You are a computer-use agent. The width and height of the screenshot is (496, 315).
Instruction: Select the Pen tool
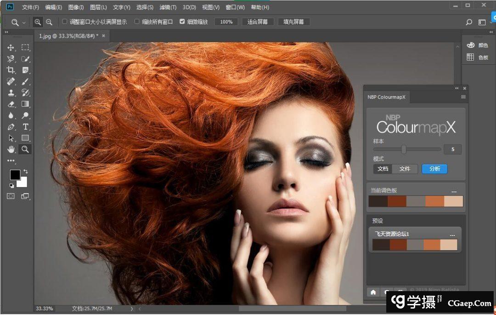pos(11,126)
